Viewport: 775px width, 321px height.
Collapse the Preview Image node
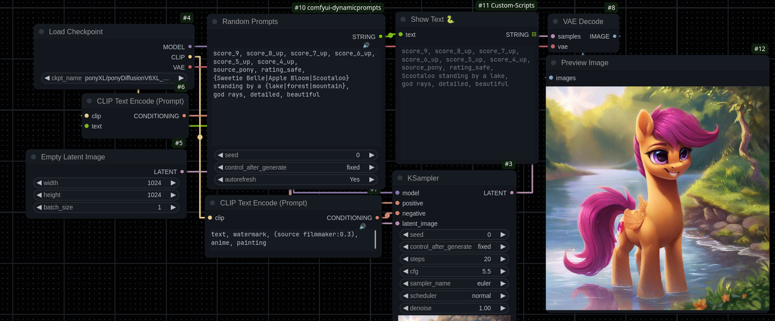[553, 62]
